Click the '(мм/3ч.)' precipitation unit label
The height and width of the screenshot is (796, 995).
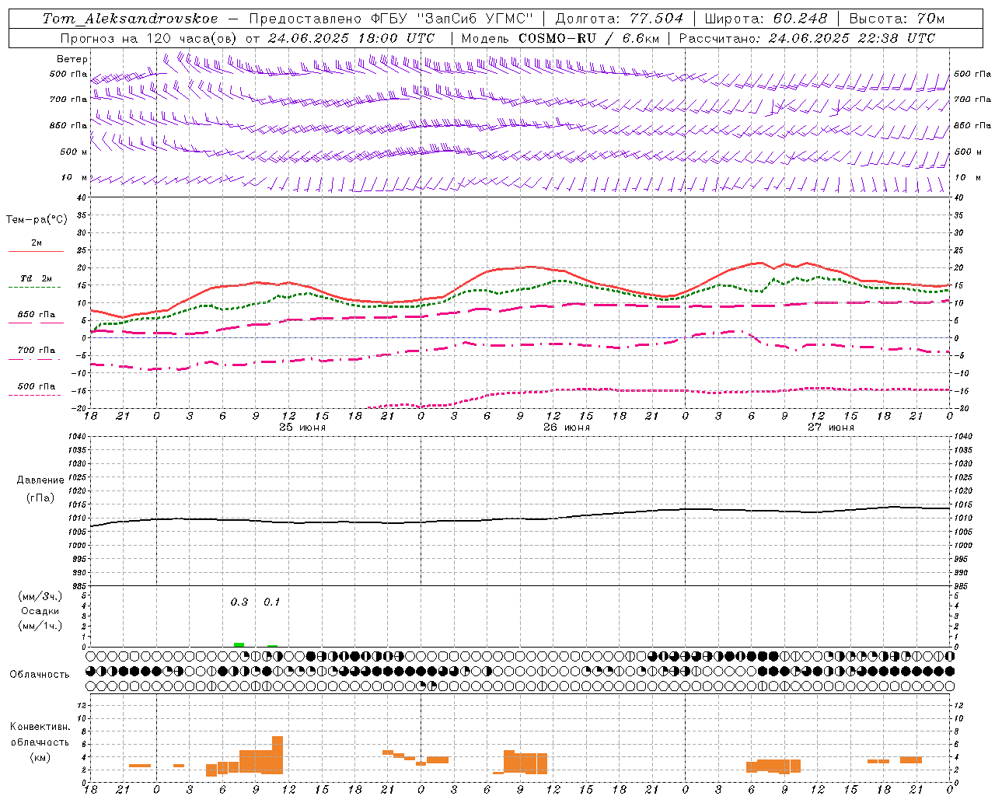coord(40,596)
